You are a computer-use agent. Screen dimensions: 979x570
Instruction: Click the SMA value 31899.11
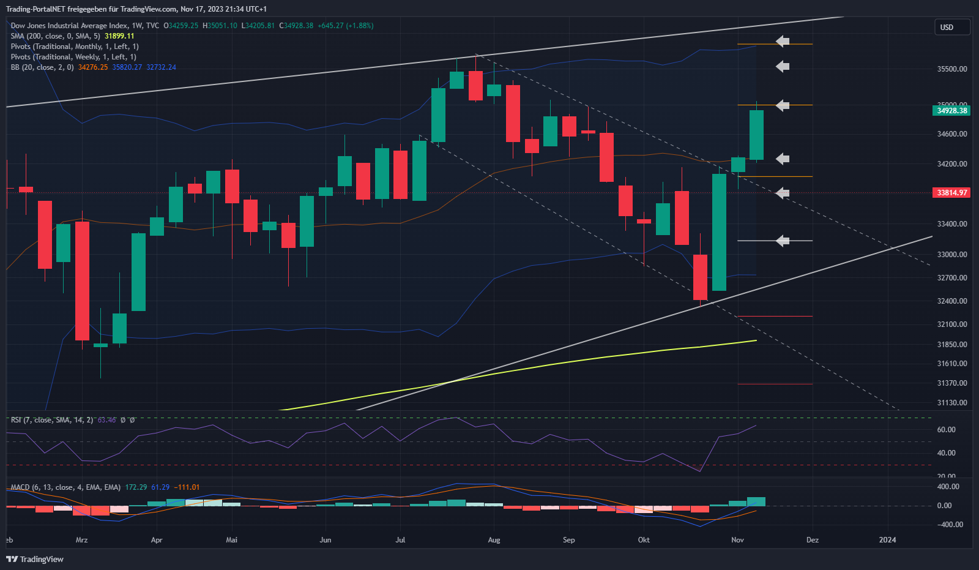119,36
